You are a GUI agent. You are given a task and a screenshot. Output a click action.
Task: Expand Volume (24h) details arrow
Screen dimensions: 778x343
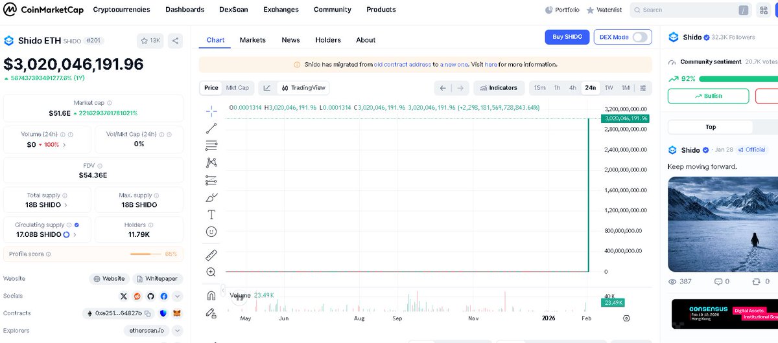pos(64,144)
